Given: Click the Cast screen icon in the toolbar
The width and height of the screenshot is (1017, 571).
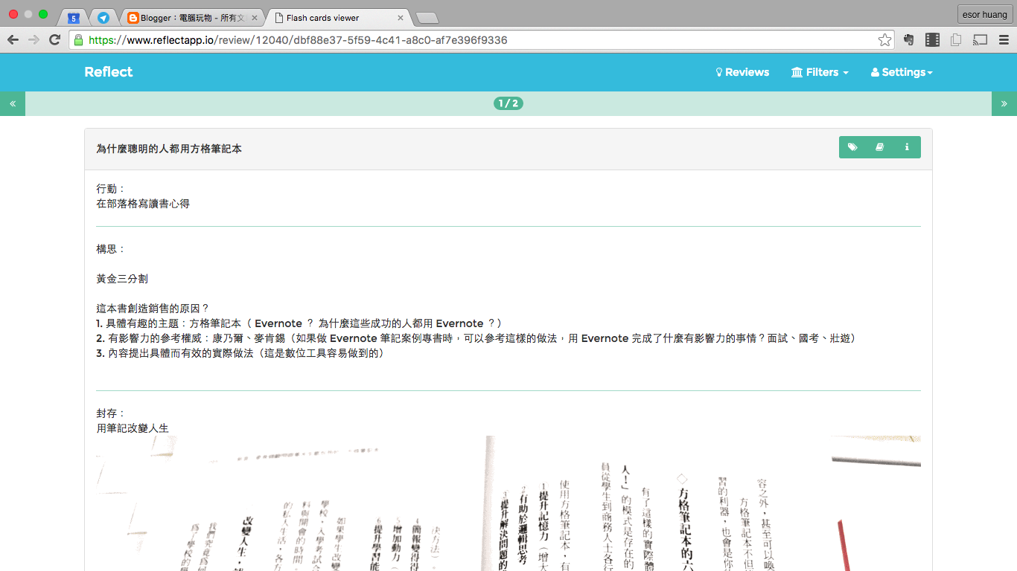Looking at the screenshot, I should (x=981, y=40).
